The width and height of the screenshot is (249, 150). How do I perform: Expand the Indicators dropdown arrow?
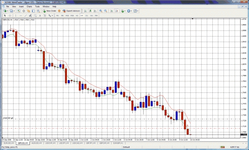pyautogui.click(x=125, y=11)
